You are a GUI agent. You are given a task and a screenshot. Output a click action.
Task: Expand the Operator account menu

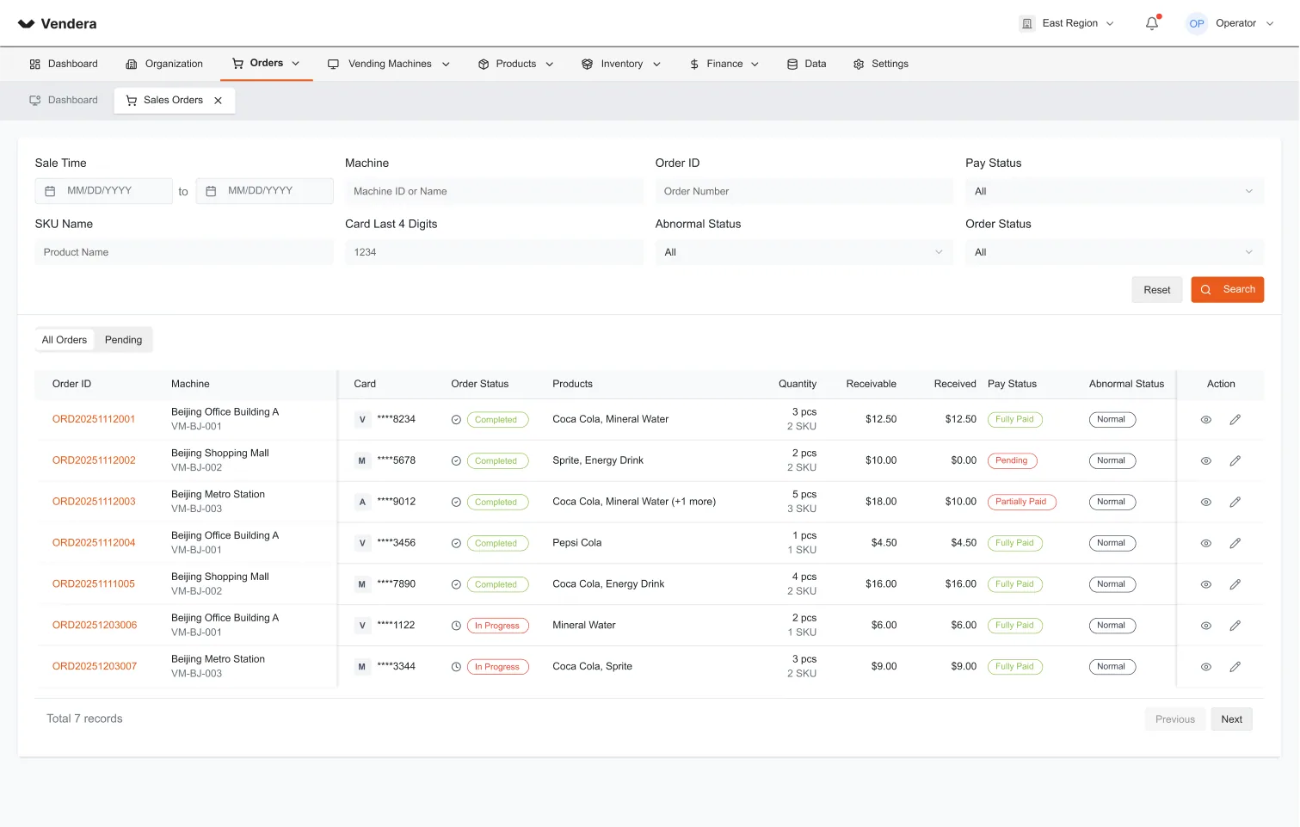pyautogui.click(x=1230, y=23)
